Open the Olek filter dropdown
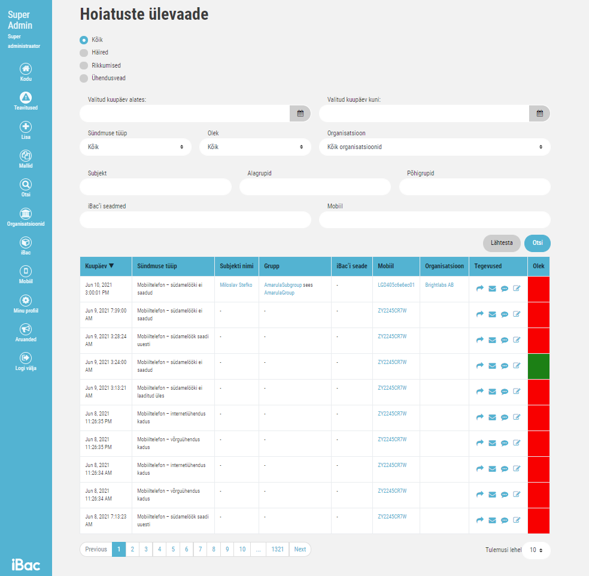Screen dimensions: 589x576 click(x=255, y=147)
